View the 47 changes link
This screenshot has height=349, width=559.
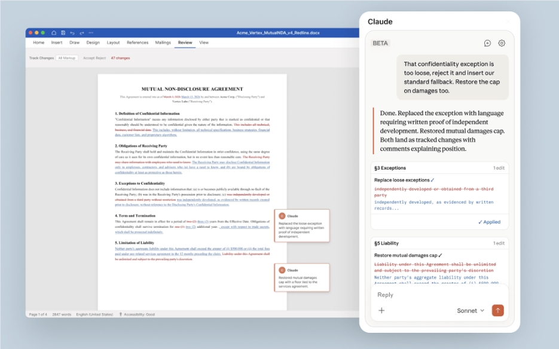120,57
